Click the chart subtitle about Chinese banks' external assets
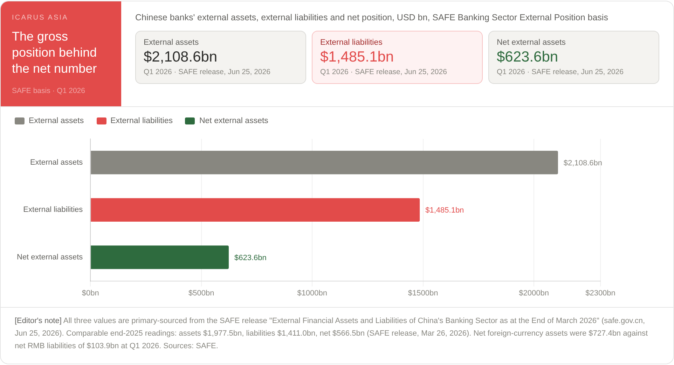 pyautogui.click(x=371, y=17)
